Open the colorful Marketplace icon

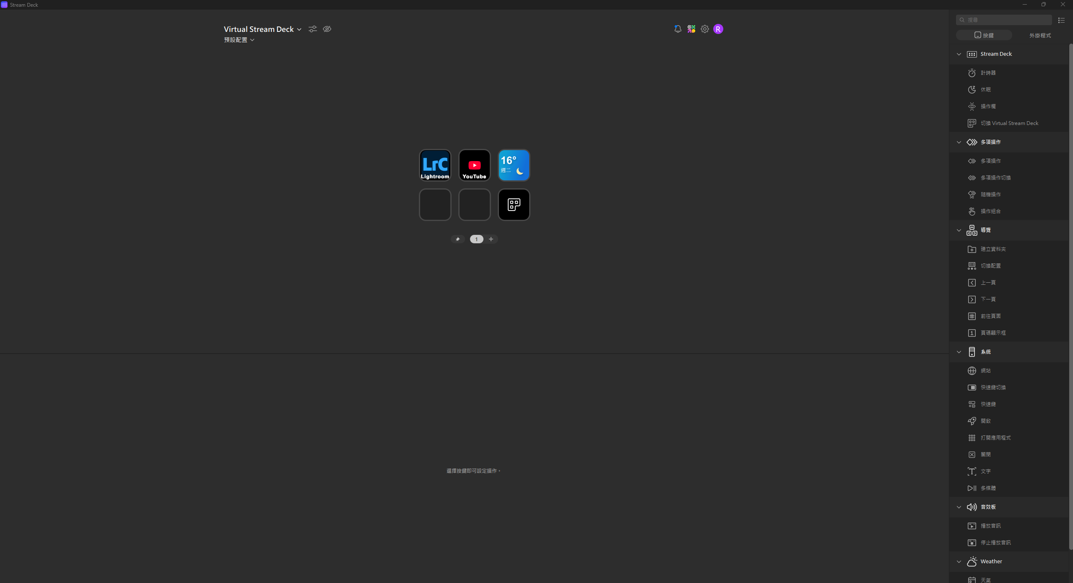(691, 29)
